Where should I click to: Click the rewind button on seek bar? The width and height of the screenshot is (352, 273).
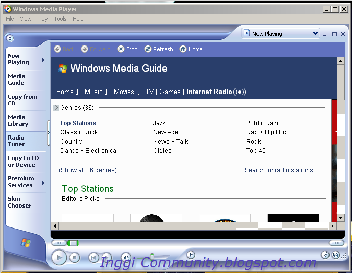pos(59,243)
